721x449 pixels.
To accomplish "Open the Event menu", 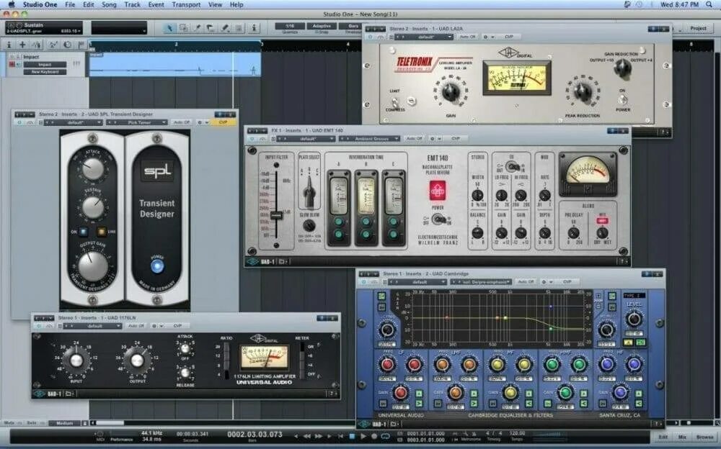I will [156, 4].
